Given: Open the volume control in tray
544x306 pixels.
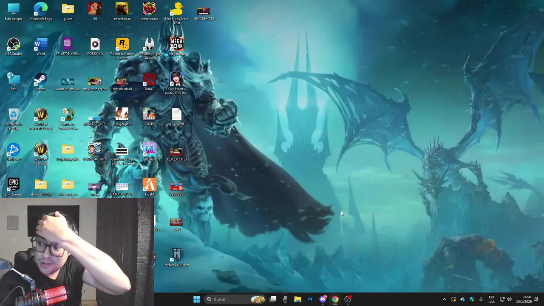Looking at the screenshot, I should click(x=509, y=299).
